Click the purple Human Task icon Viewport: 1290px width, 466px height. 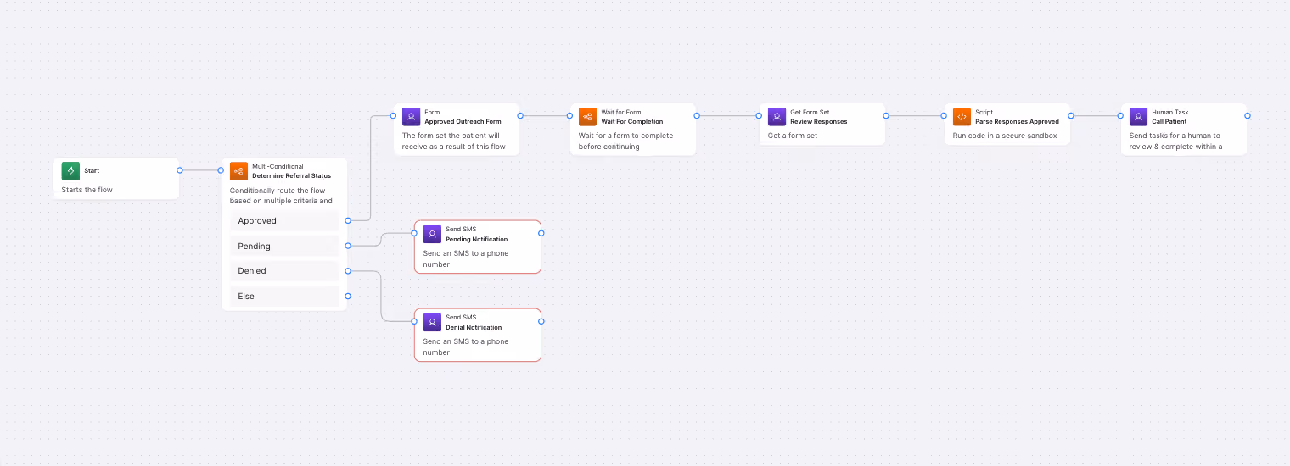tap(1138, 117)
